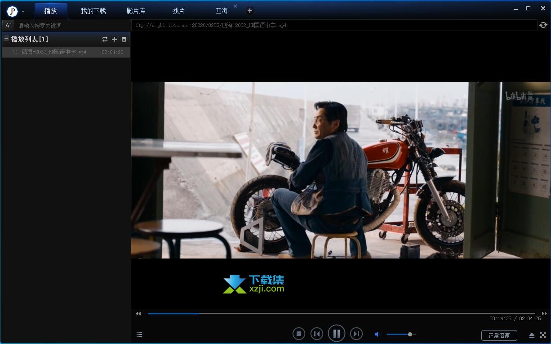Skip to the next video

pos(356,334)
